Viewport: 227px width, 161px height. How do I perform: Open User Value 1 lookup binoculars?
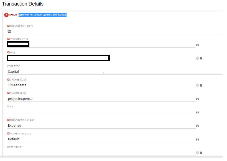pos(201,153)
